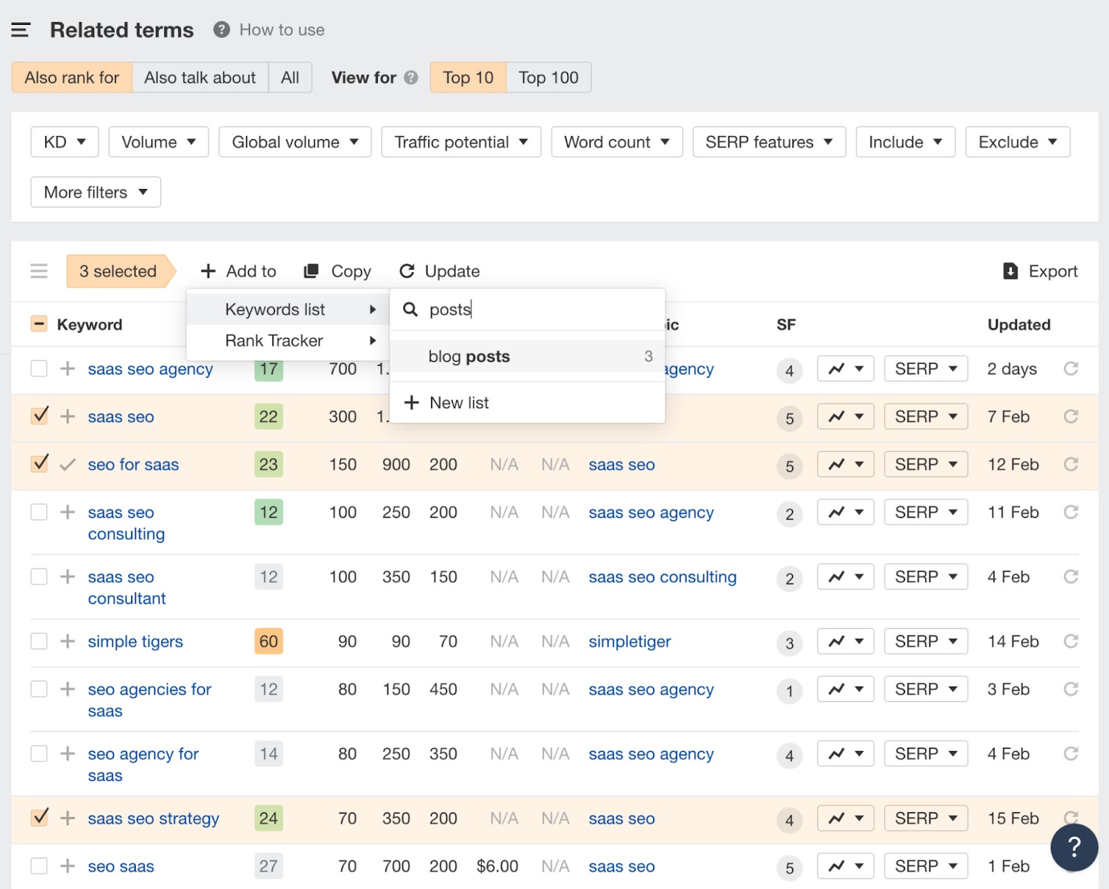The image size is (1109, 889).
Task: Open the KD filter dropdown
Action: (64, 141)
